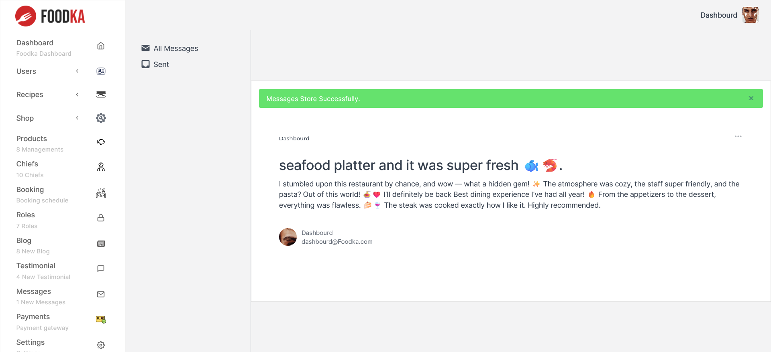771x352 pixels.
Task: Click the Payments card icon
Action: [101, 320]
